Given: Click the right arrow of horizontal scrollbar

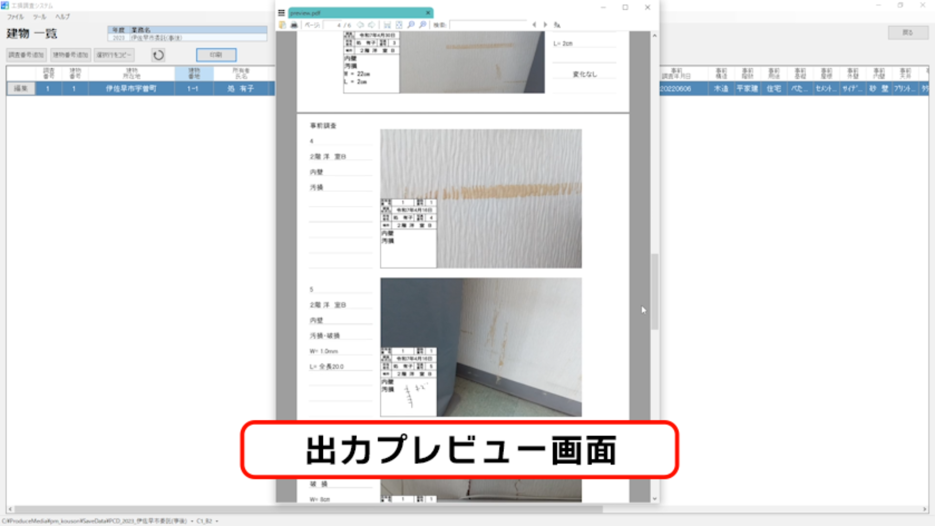Looking at the screenshot, I should (925, 509).
